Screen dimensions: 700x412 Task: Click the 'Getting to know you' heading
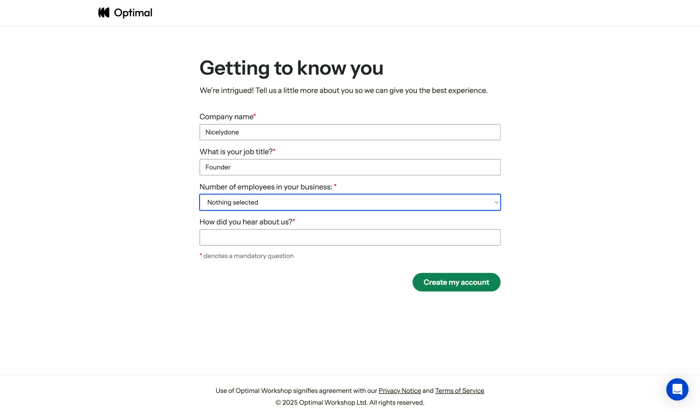tap(291, 68)
